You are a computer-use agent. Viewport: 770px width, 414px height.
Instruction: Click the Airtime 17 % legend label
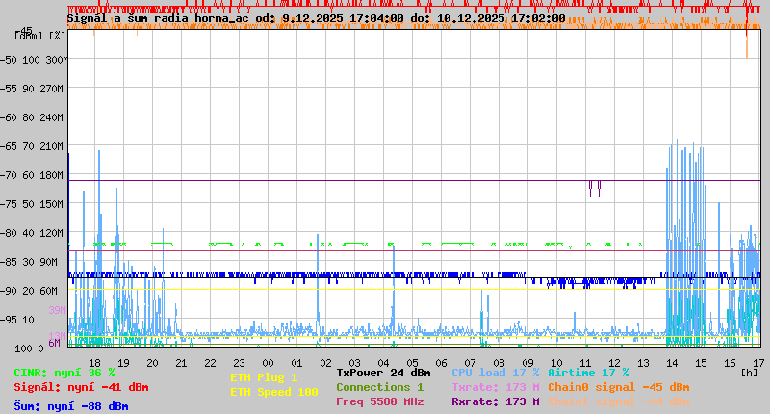pos(588,373)
